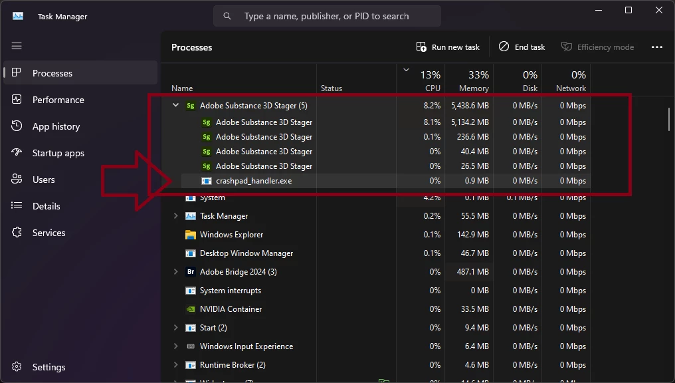Select the Task Manager process row
The image size is (675, 383).
(x=376, y=216)
